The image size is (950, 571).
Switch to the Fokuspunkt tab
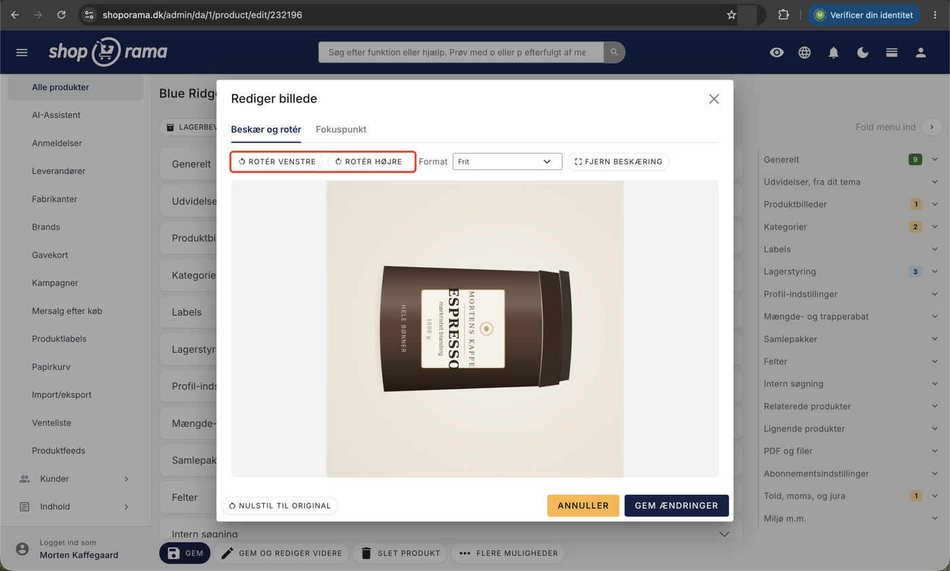point(341,129)
